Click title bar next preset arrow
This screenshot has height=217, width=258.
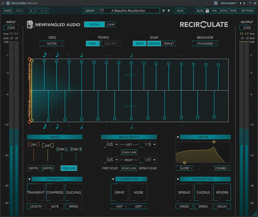tap(244, 3)
